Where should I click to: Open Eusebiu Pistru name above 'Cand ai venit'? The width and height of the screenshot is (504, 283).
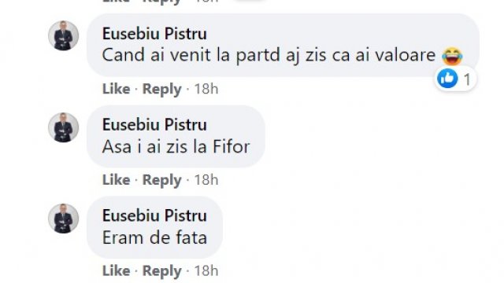[x=154, y=34]
